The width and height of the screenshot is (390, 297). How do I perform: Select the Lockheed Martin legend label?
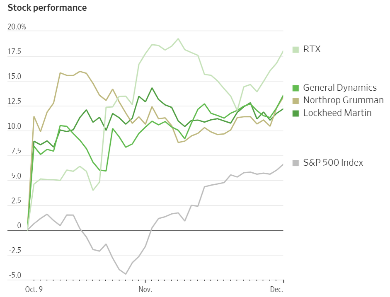tap(337, 113)
